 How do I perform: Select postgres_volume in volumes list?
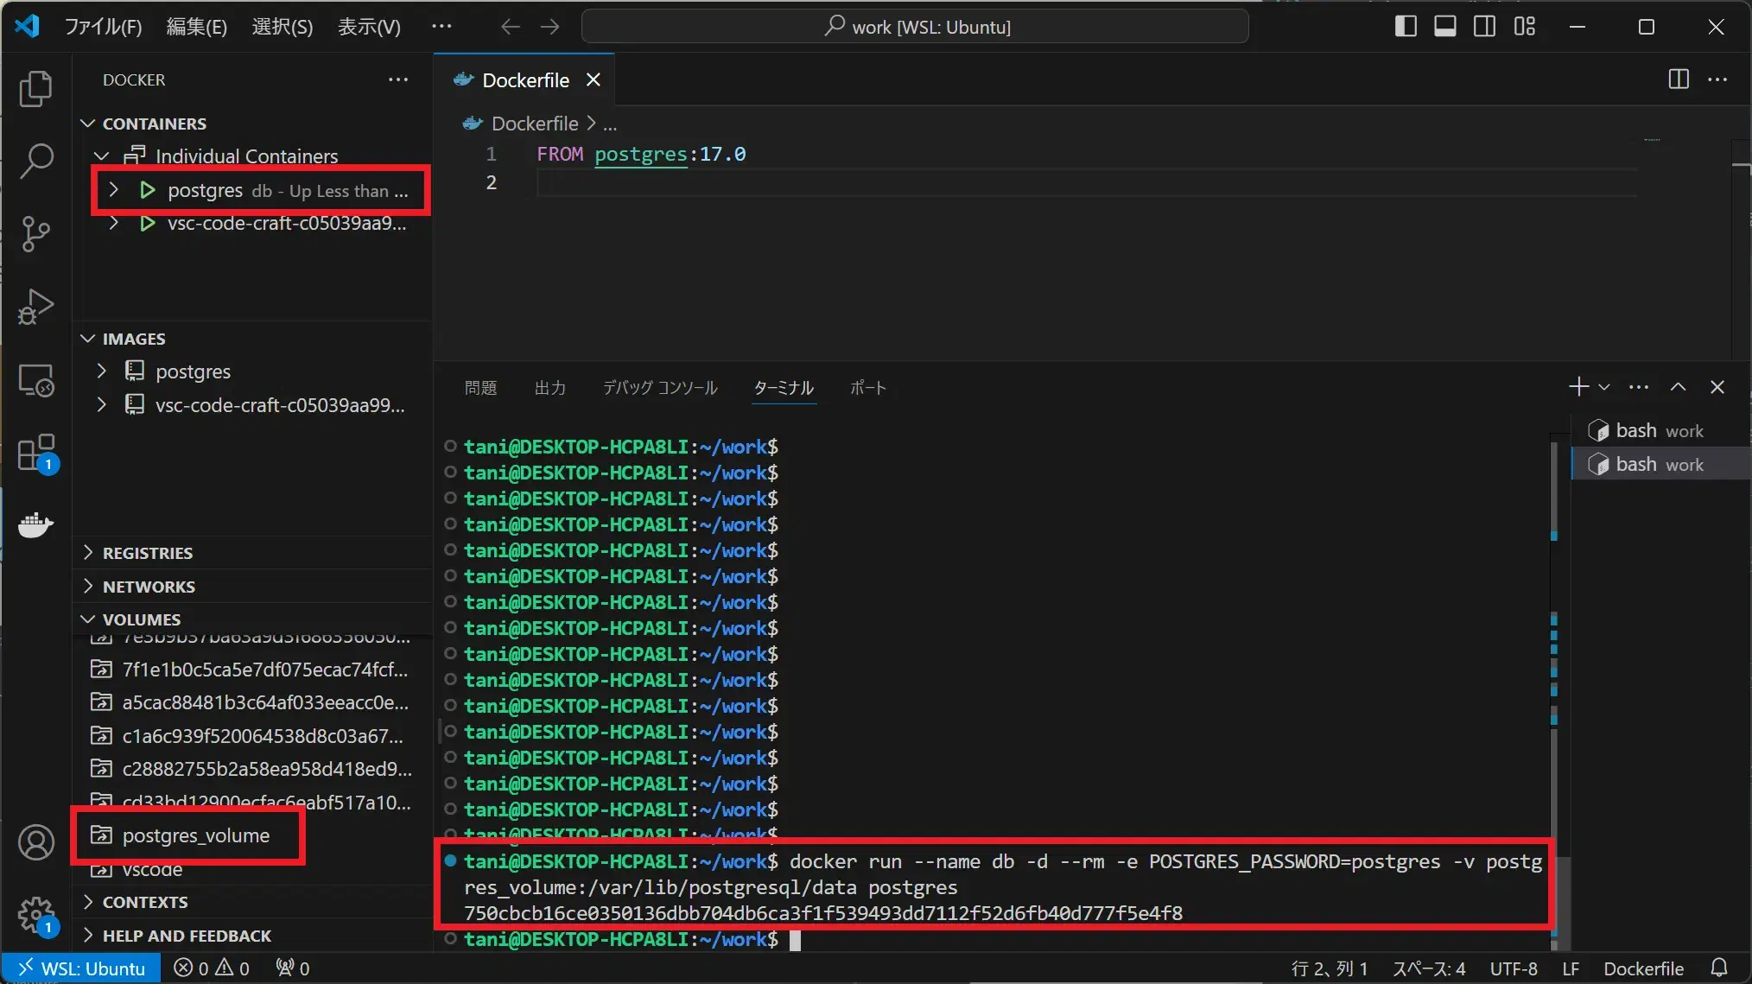tap(195, 835)
